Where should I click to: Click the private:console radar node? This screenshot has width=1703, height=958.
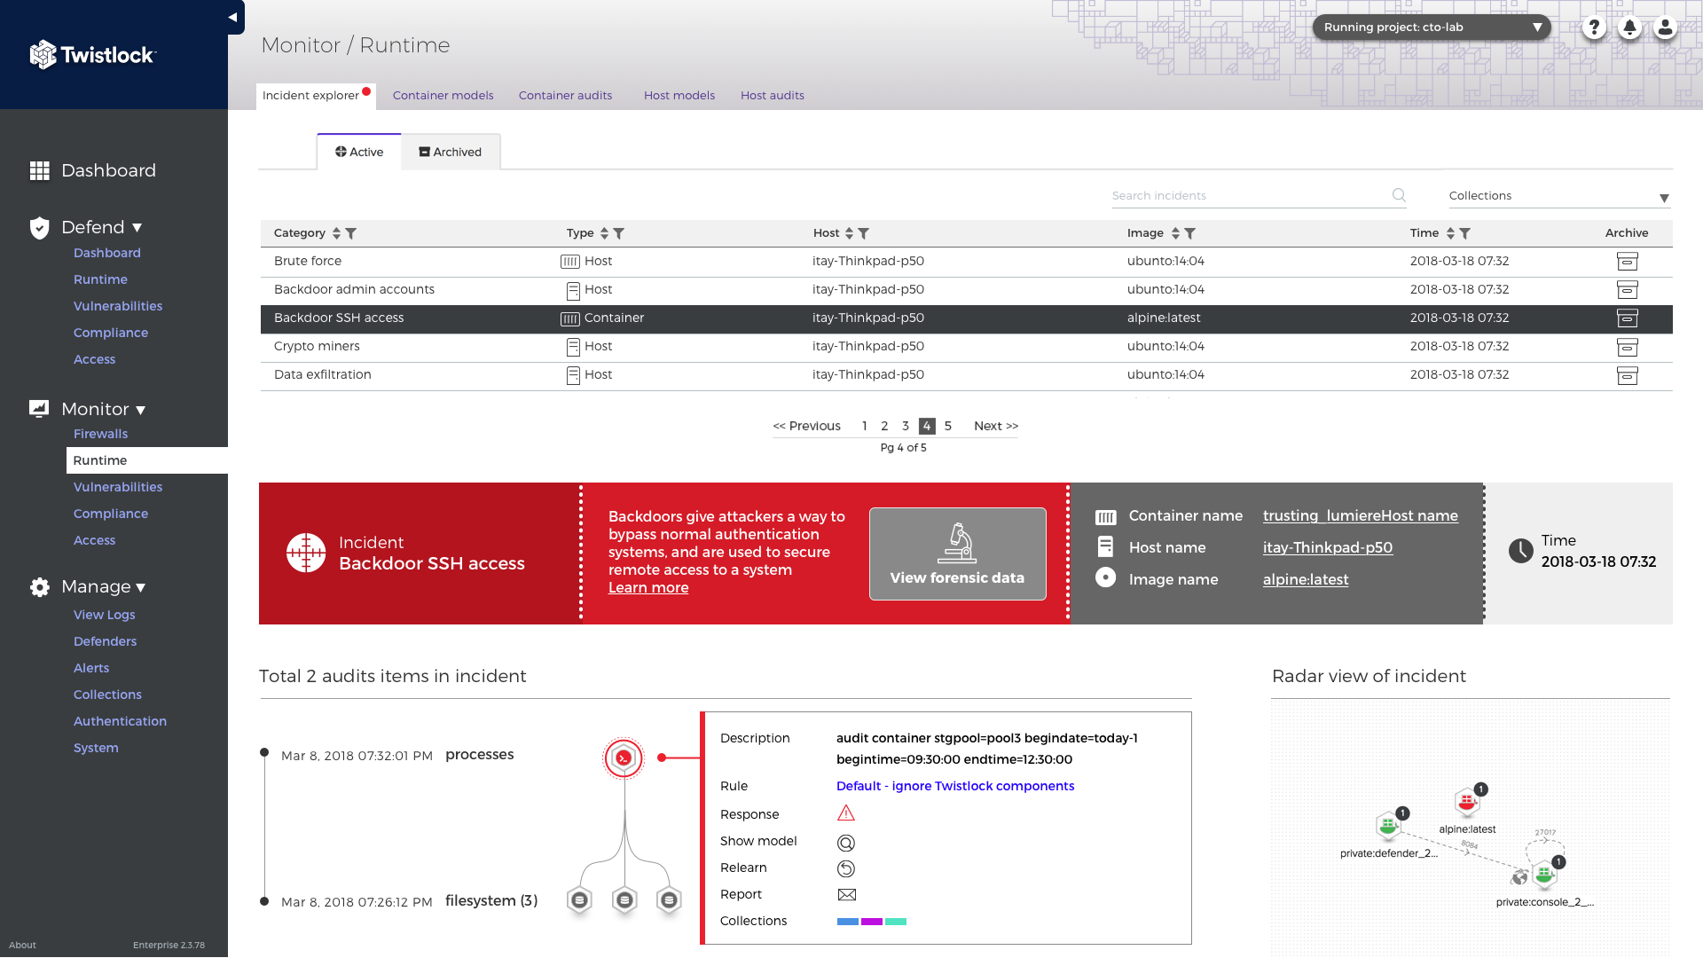click(1544, 876)
